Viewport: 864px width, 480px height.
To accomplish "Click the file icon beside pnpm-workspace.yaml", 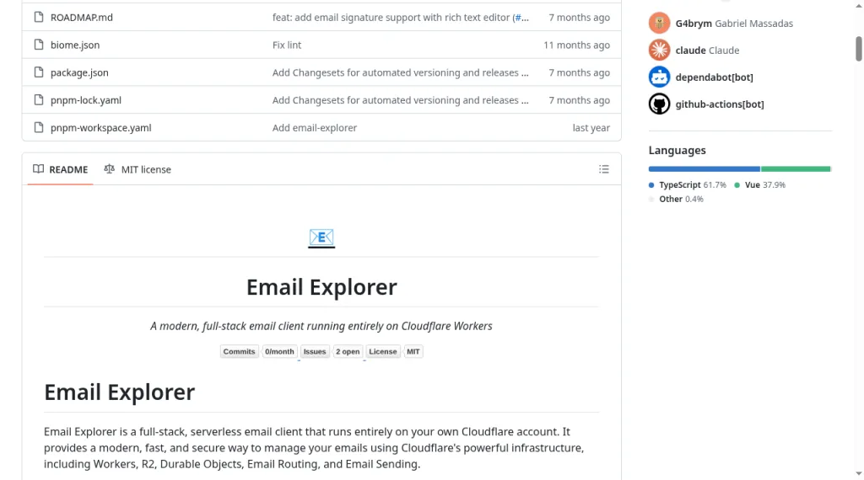I will point(39,127).
